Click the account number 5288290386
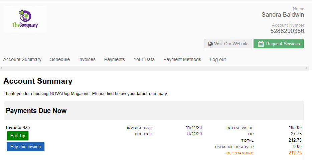 pos(287,31)
